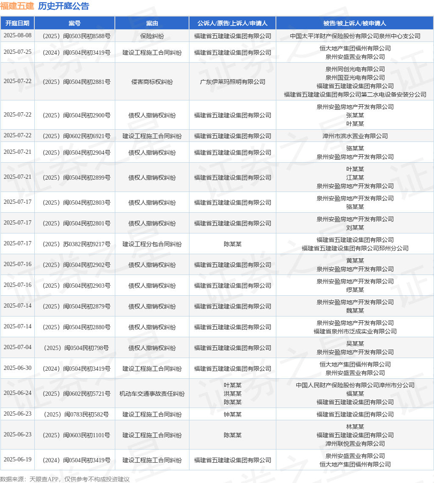Click defendant 魏某某
The height and width of the screenshot is (483, 434).
pos(355,311)
